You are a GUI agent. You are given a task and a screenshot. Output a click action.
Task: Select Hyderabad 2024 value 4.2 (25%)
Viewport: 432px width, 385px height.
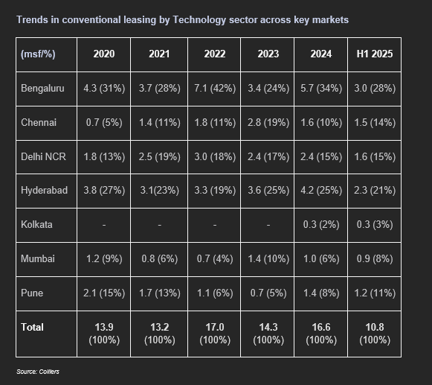[x=321, y=191]
